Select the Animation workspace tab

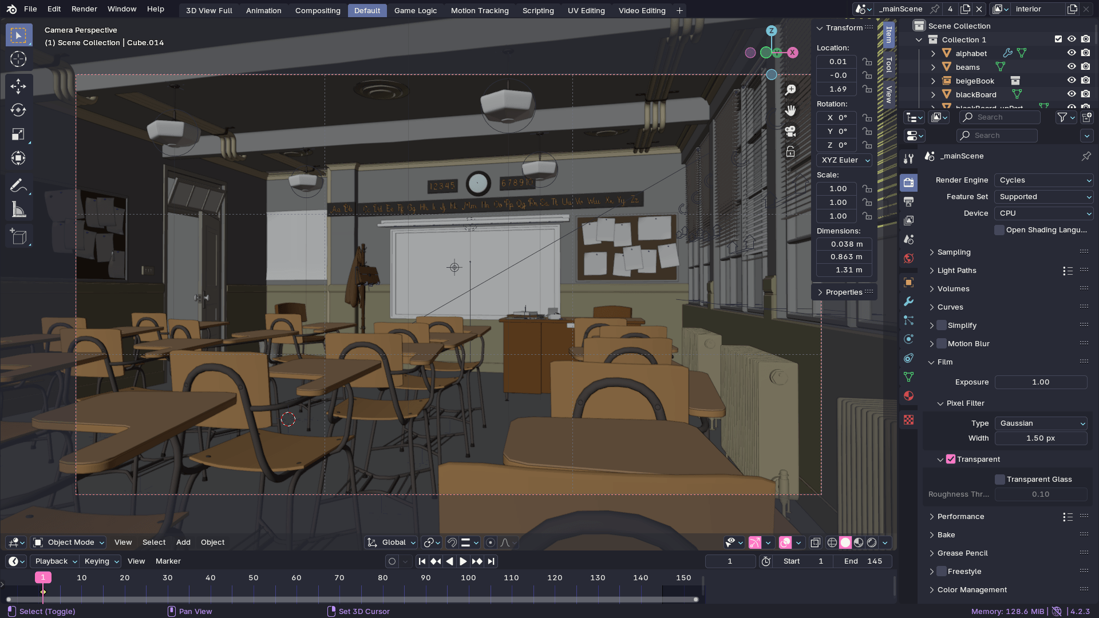click(263, 10)
